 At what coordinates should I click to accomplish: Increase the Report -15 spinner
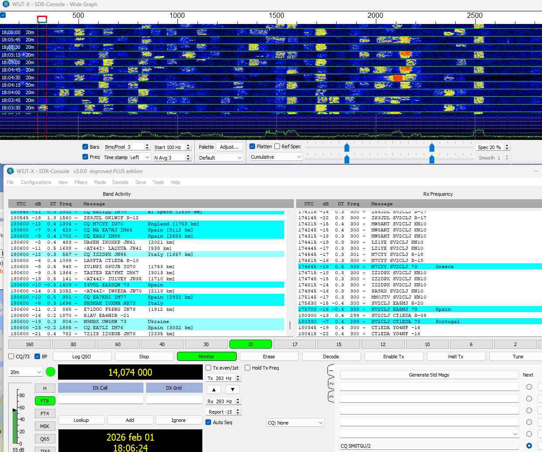click(238, 410)
